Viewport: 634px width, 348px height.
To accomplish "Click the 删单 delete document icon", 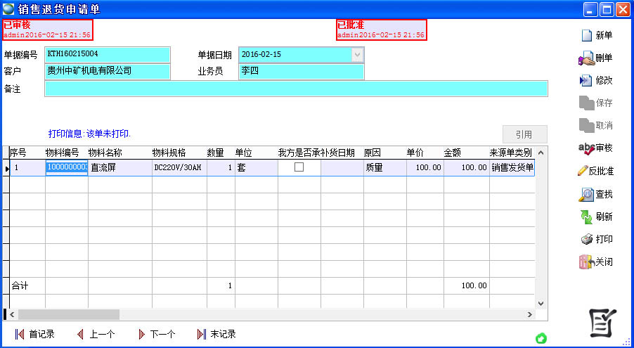I will tap(586, 58).
